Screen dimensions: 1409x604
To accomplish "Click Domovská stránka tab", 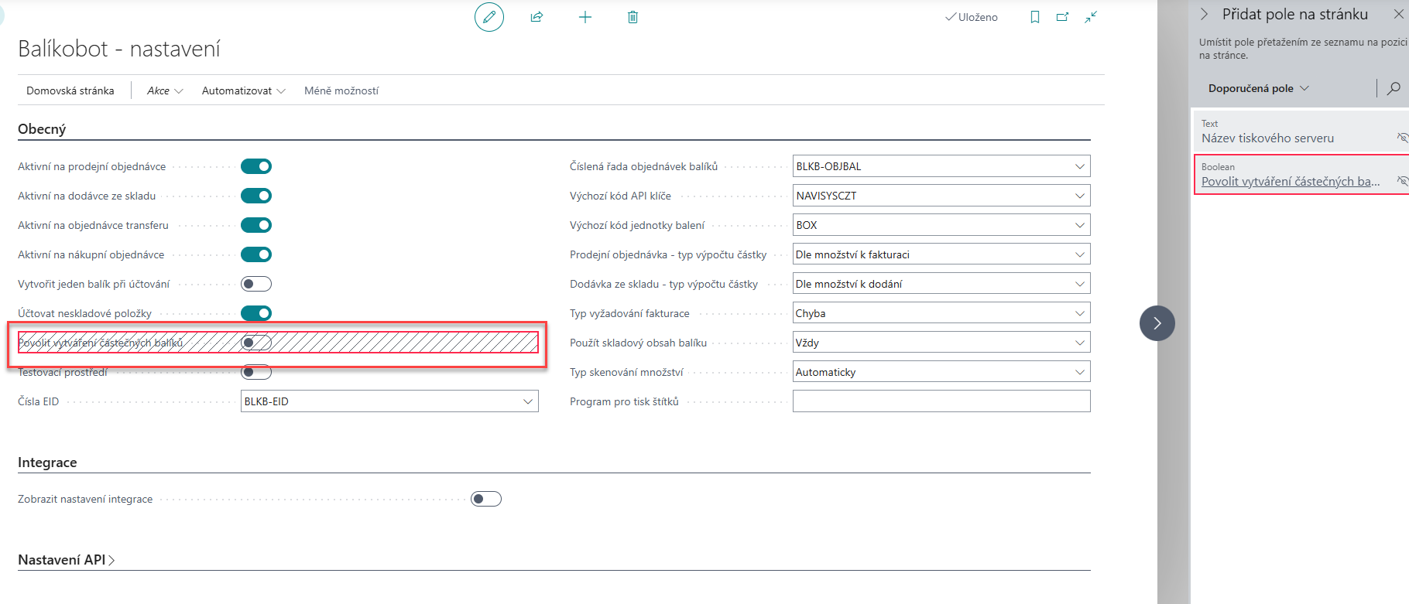I will pos(70,90).
